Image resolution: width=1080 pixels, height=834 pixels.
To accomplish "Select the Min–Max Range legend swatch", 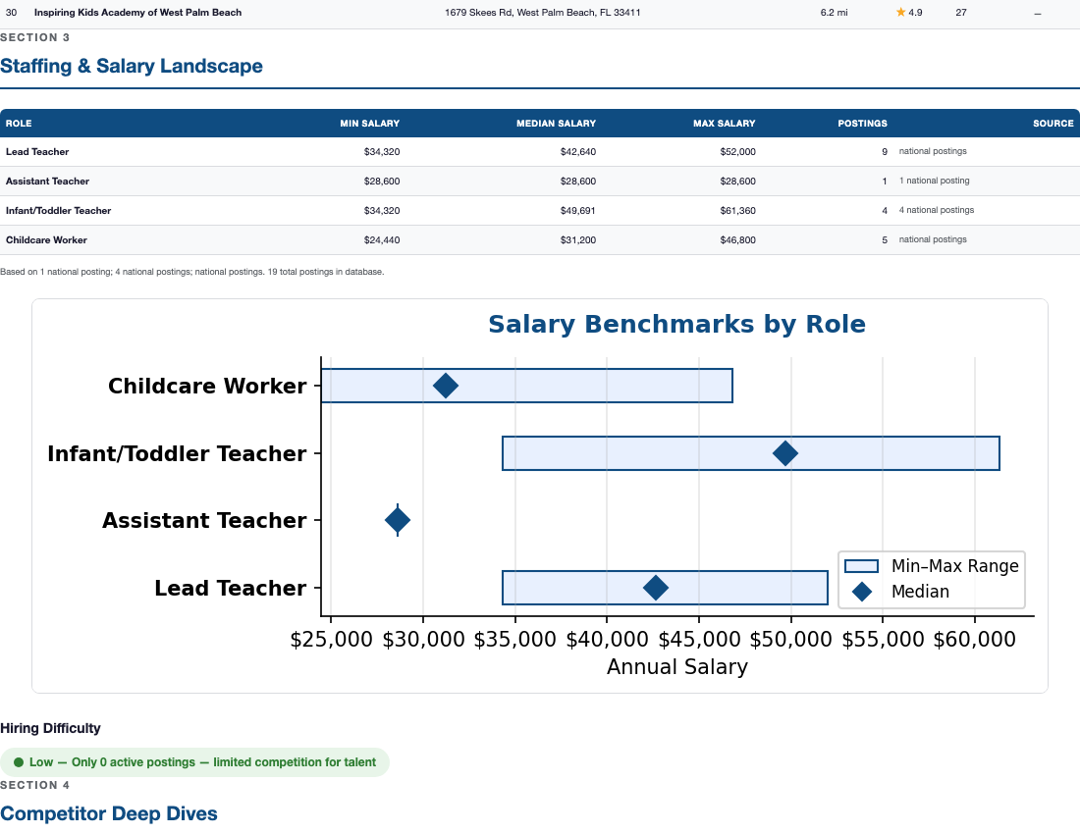I will pos(859,566).
